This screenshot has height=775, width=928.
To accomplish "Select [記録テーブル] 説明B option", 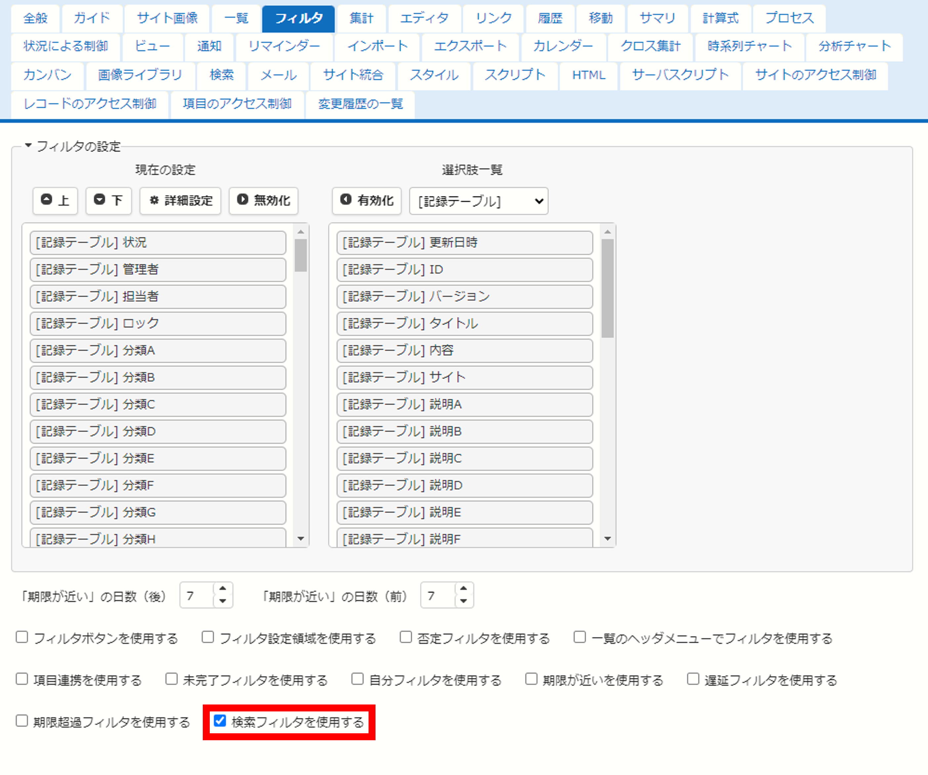I will point(464,431).
